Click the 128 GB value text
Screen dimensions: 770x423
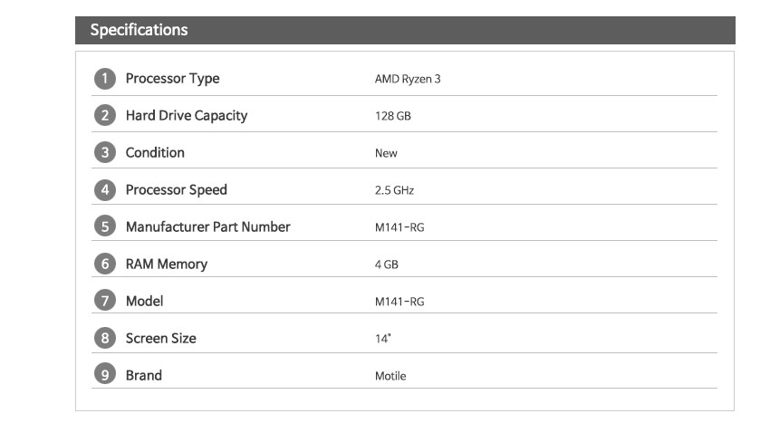tap(393, 116)
